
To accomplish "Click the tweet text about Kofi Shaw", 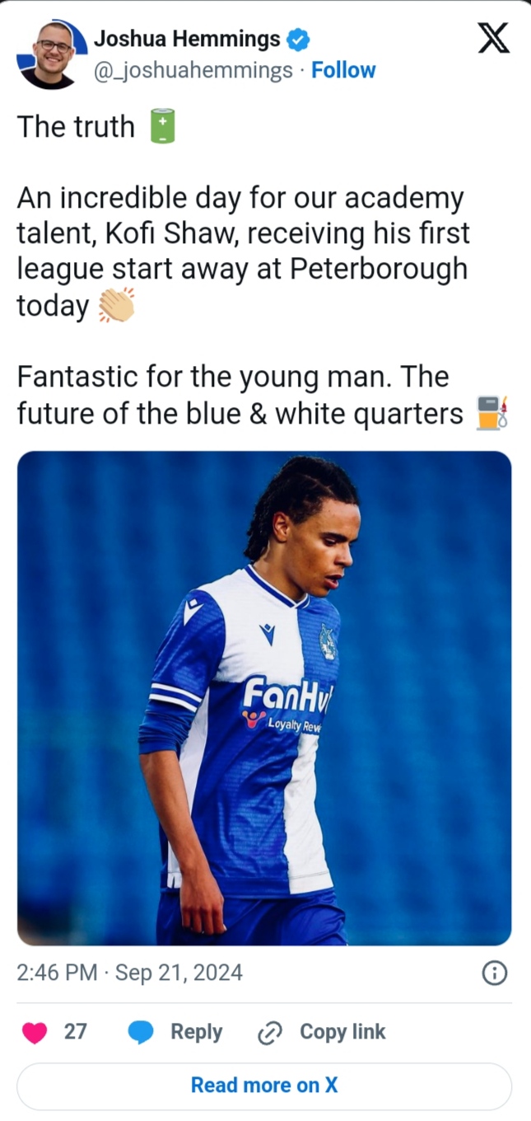I will pos(243,251).
